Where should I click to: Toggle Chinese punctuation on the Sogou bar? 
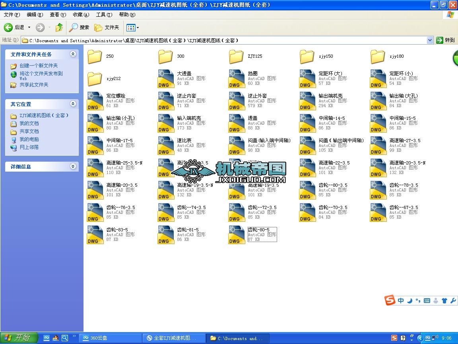coord(418,301)
